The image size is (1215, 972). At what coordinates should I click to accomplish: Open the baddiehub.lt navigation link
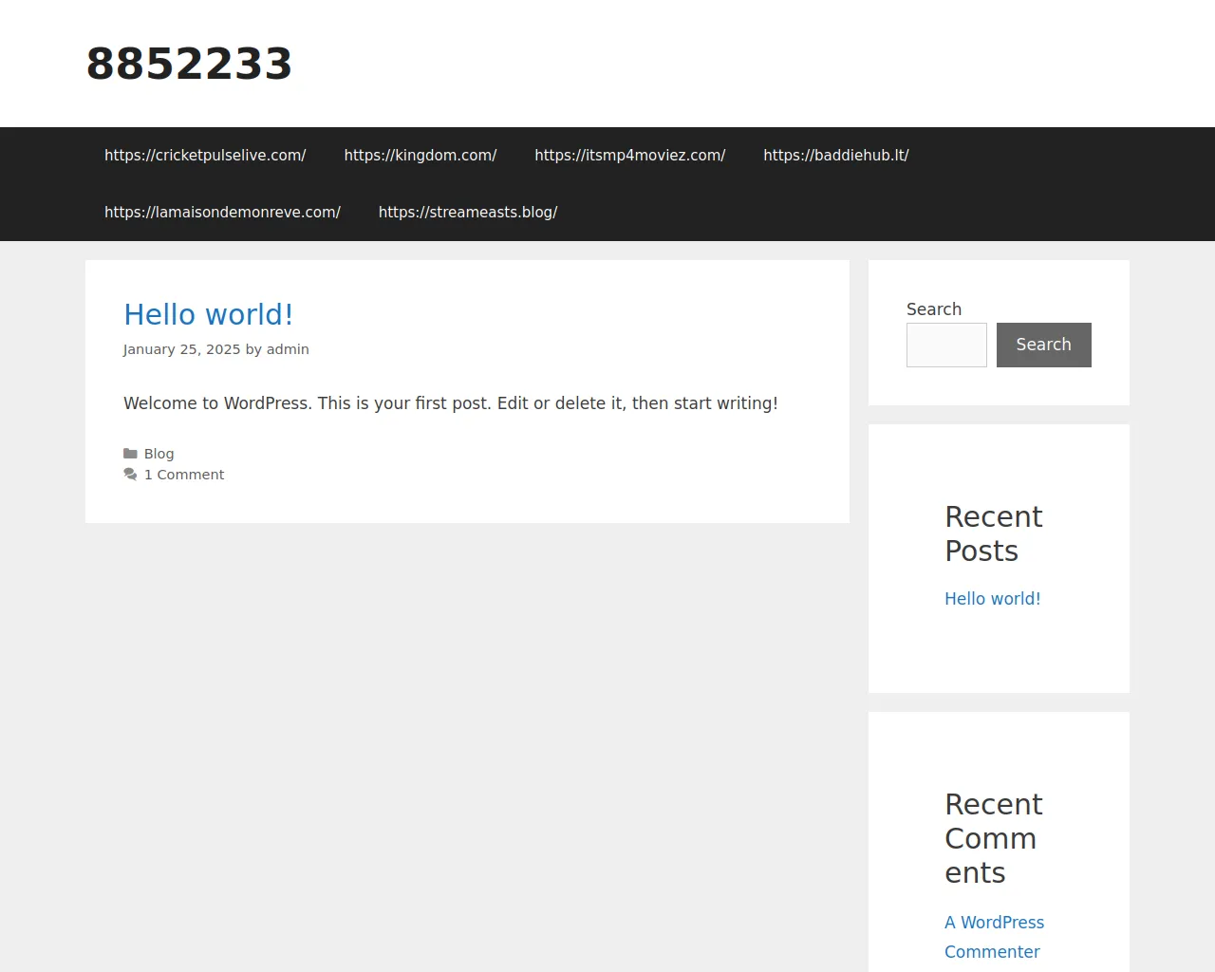835,156
